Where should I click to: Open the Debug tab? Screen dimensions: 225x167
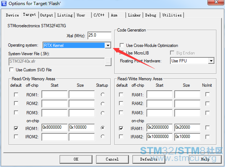click(151, 15)
